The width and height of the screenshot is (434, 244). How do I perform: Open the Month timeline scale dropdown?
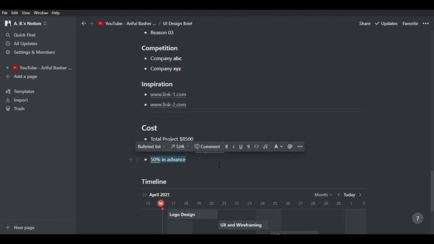click(x=323, y=195)
